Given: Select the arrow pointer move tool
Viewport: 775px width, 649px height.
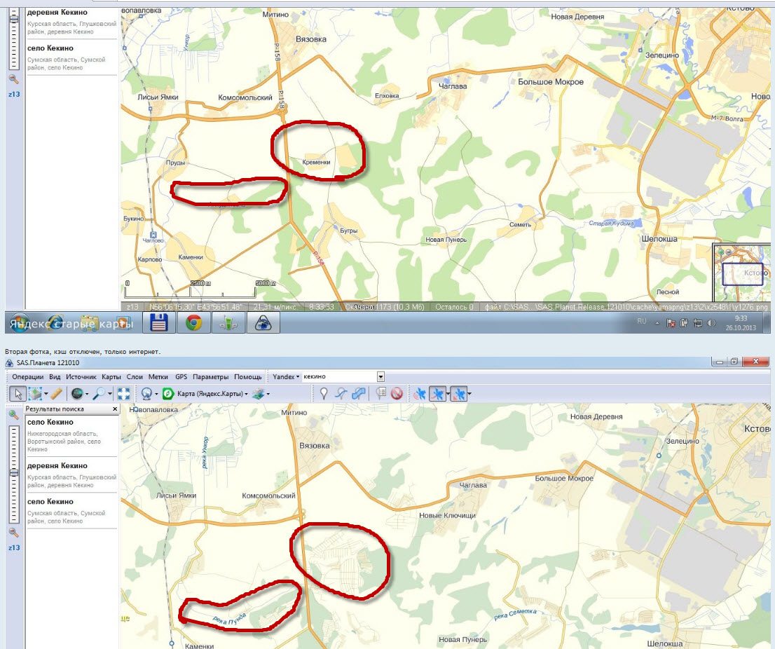Looking at the screenshot, I should point(18,394).
